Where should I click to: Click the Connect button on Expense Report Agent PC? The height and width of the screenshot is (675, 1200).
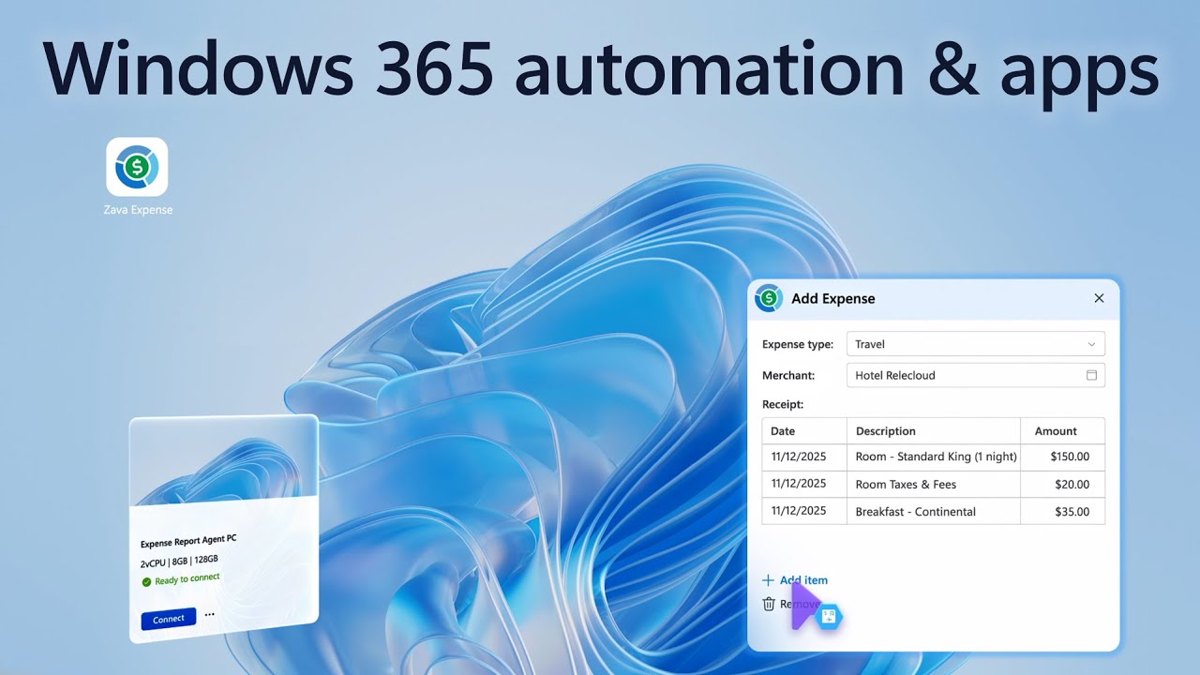click(168, 618)
